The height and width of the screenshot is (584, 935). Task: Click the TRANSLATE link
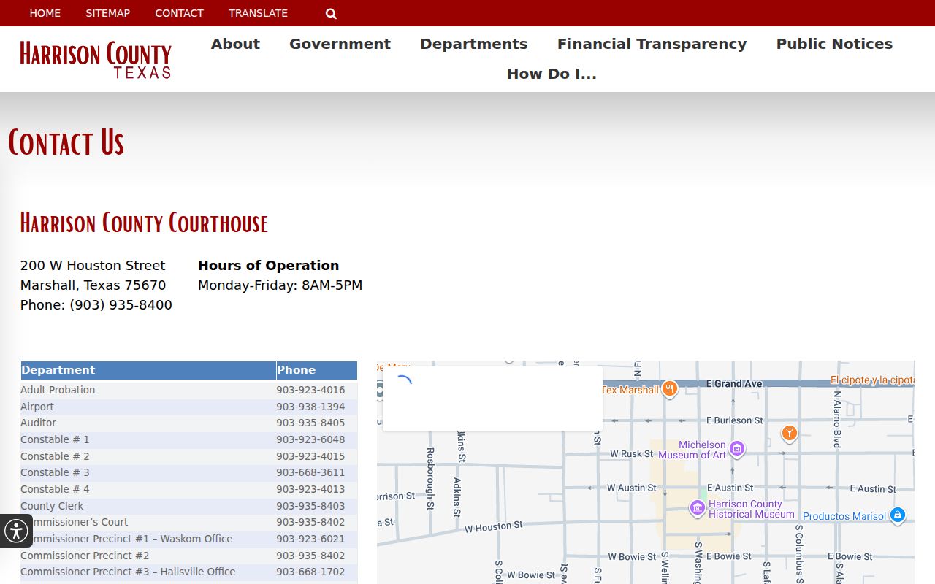(x=258, y=13)
